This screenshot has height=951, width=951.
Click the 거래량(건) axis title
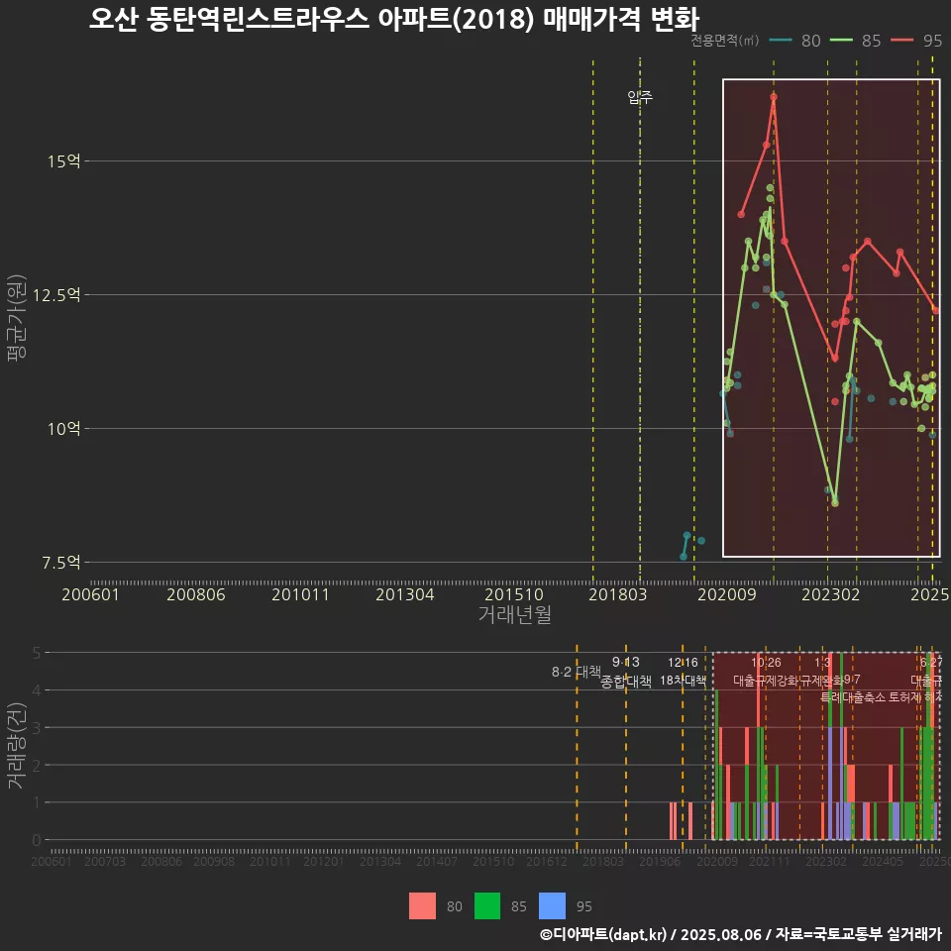click(17, 746)
